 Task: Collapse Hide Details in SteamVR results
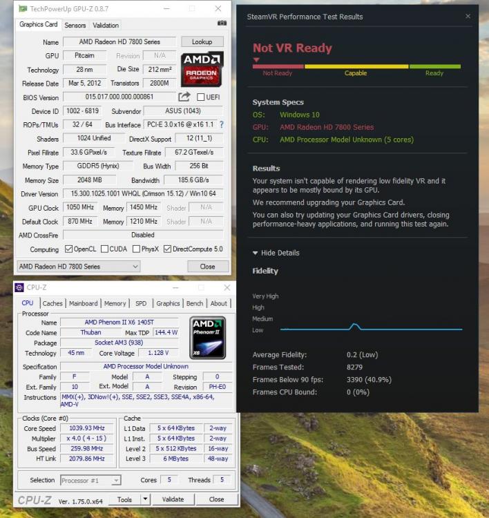click(276, 253)
